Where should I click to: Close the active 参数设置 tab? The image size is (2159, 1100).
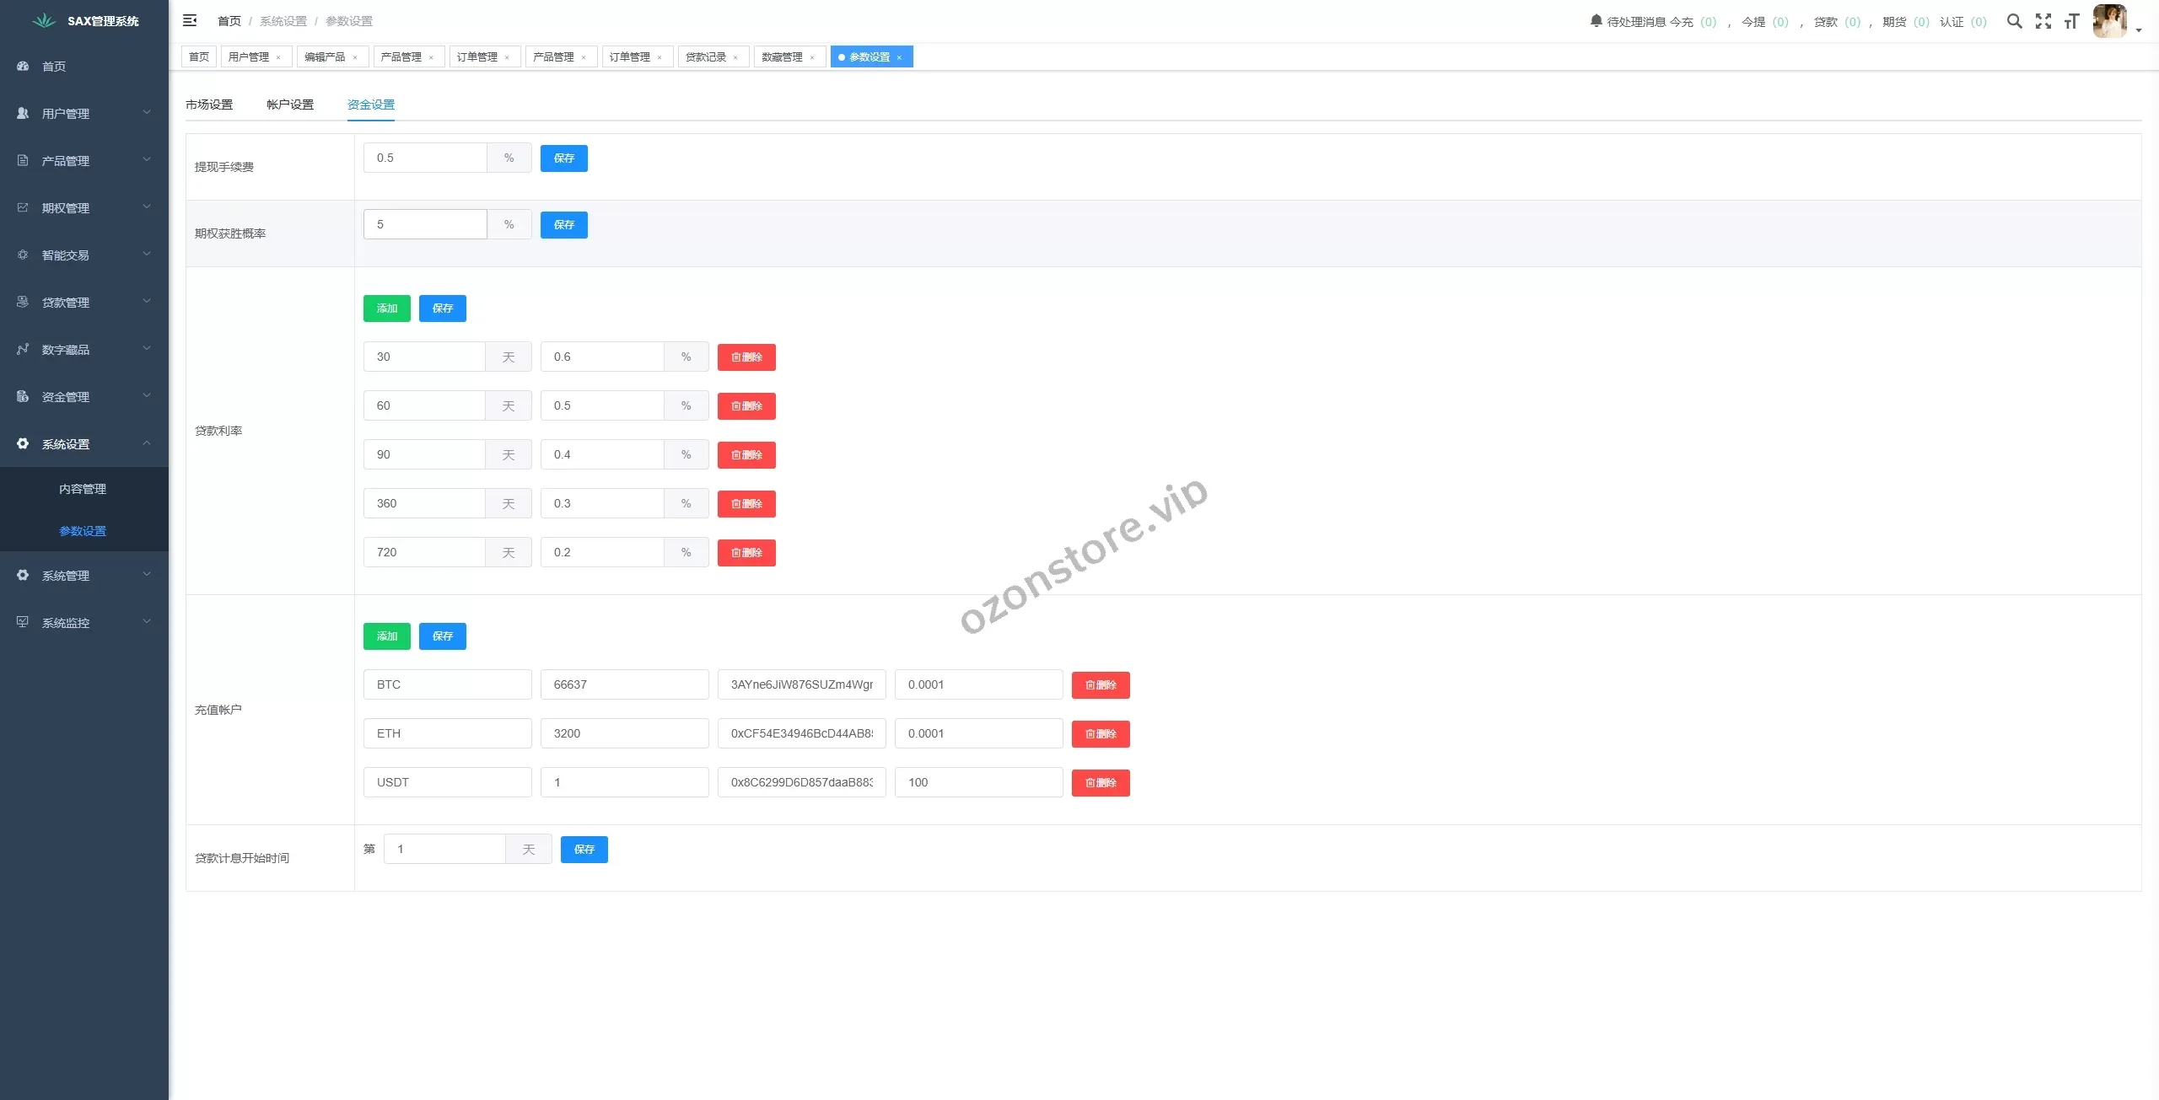pyautogui.click(x=899, y=57)
